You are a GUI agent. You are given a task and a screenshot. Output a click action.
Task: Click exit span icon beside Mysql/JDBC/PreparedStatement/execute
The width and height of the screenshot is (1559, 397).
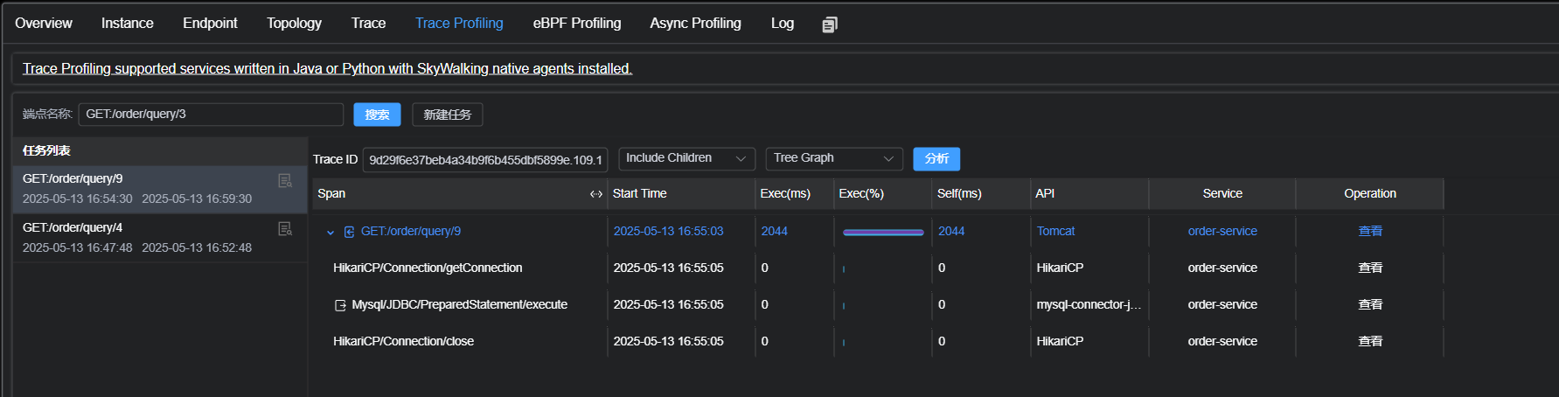point(340,305)
